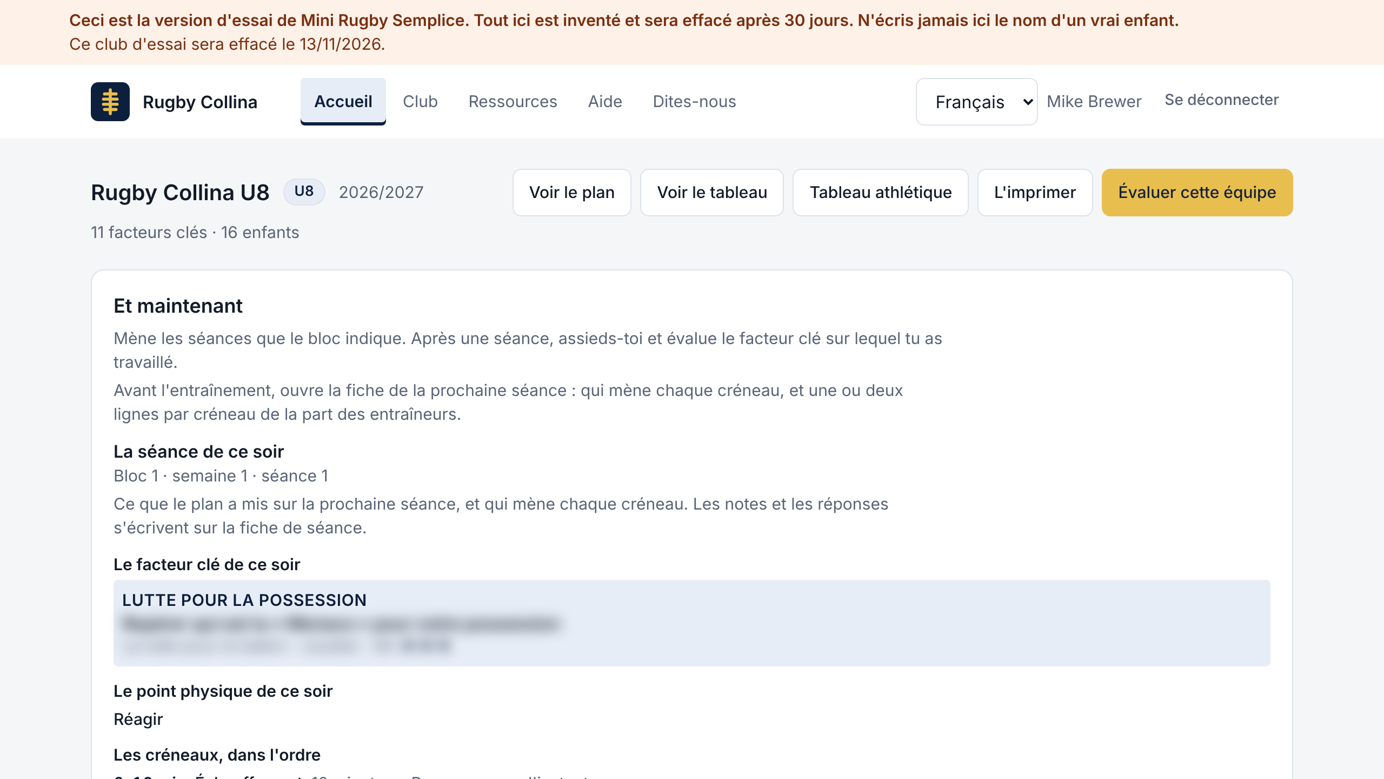This screenshot has width=1384, height=779.
Task: Open the Accueil tab
Action: click(343, 101)
